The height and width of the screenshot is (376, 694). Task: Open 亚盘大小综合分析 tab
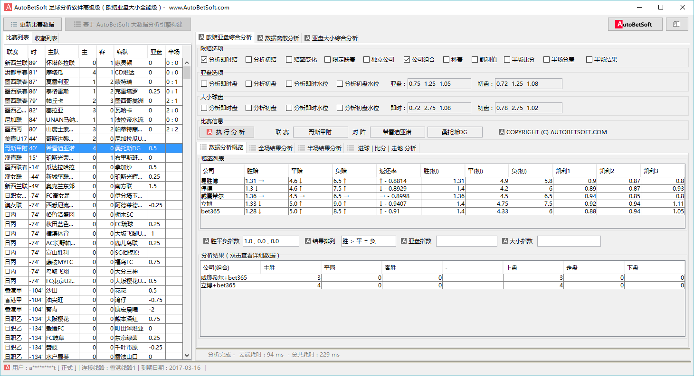point(331,38)
